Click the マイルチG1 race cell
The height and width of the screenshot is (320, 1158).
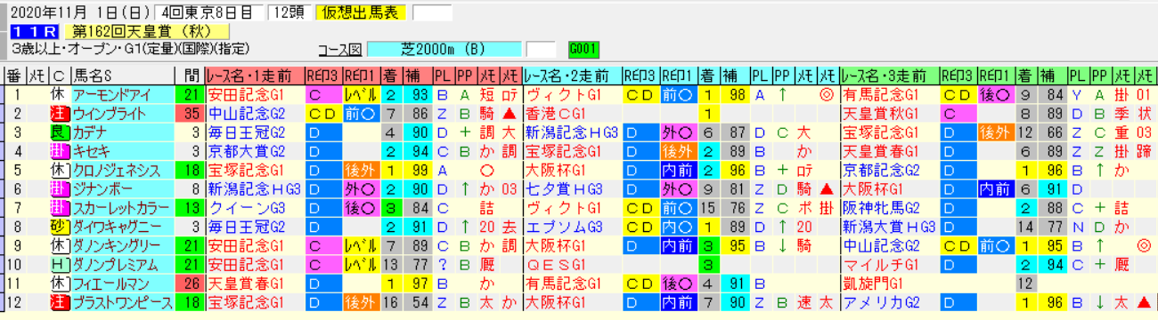pos(889,264)
